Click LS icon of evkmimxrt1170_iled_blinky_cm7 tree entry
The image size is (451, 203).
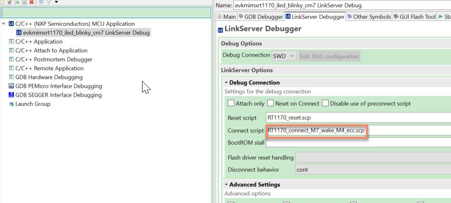tap(19, 33)
